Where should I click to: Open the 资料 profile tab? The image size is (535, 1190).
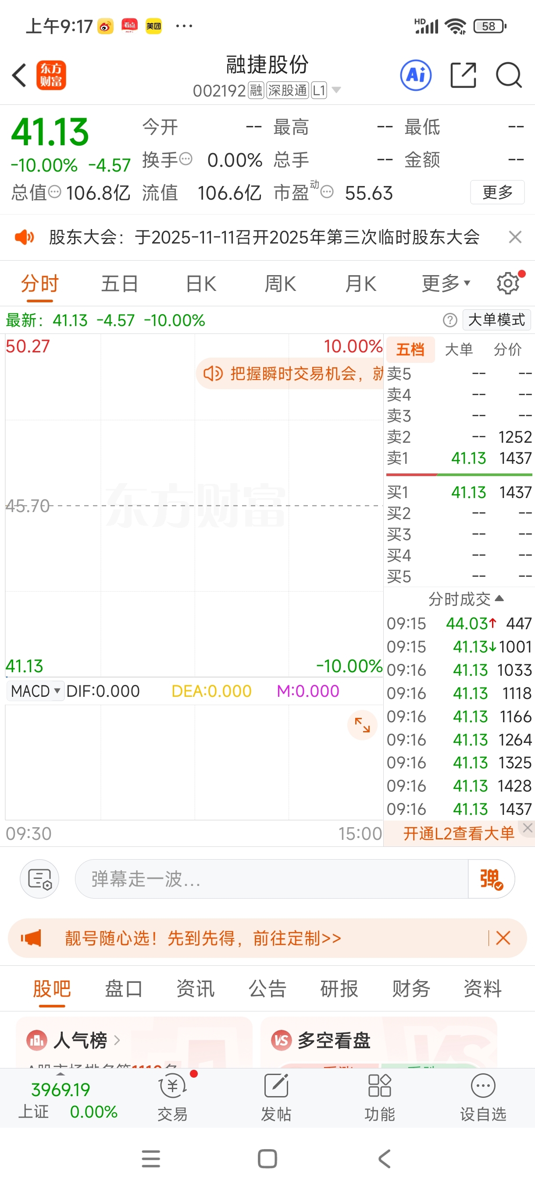[x=482, y=989]
